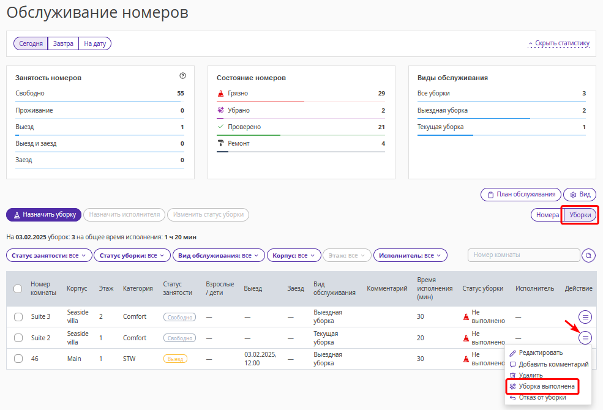Screen dimensions: 603x410
Task: Toggle the select-all checkbox in table header
Action: pos(18,289)
